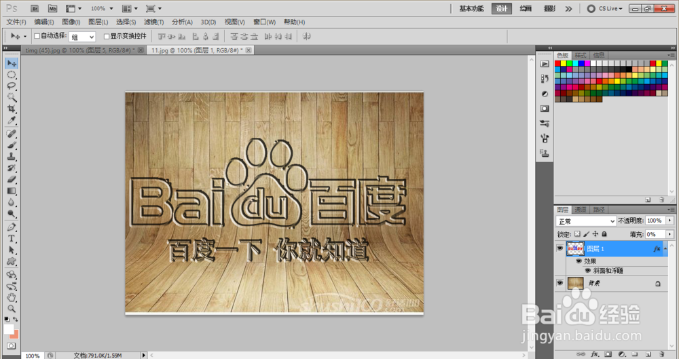The image size is (679, 359).
Task: Open 填充 slider arrow
Action: pos(670,234)
